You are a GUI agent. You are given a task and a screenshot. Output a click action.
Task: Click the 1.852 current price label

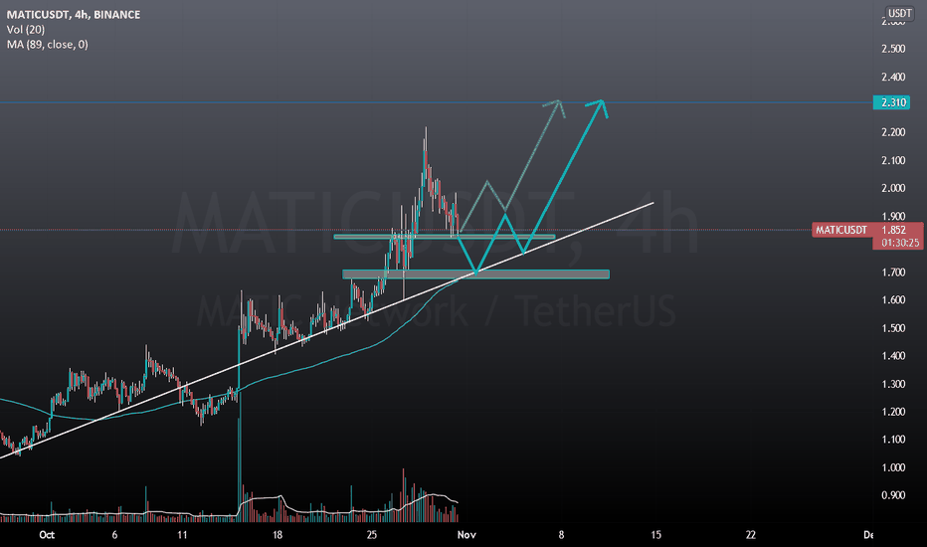coord(893,230)
